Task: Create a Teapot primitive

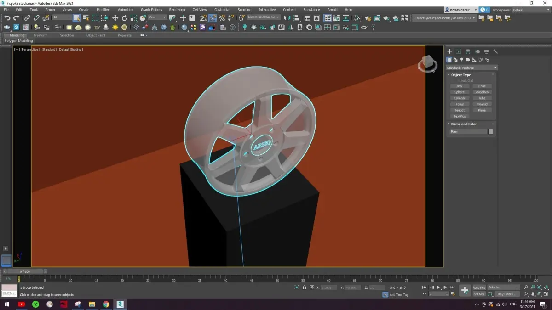Action: (x=460, y=110)
